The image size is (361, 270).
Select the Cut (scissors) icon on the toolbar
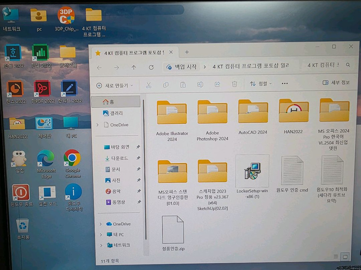point(148,84)
